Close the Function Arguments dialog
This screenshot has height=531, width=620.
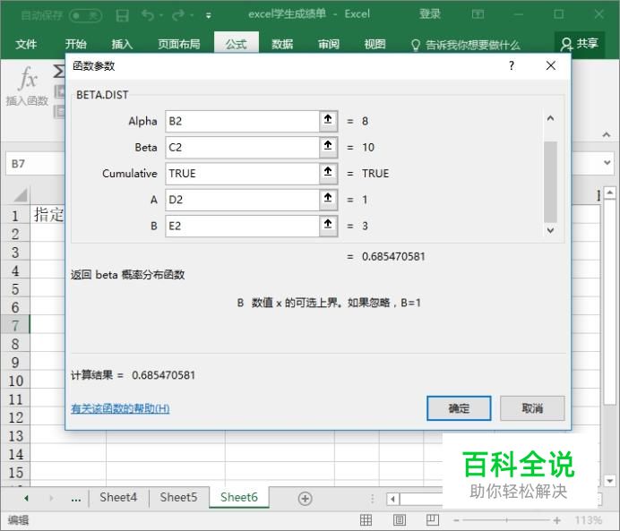[551, 65]
